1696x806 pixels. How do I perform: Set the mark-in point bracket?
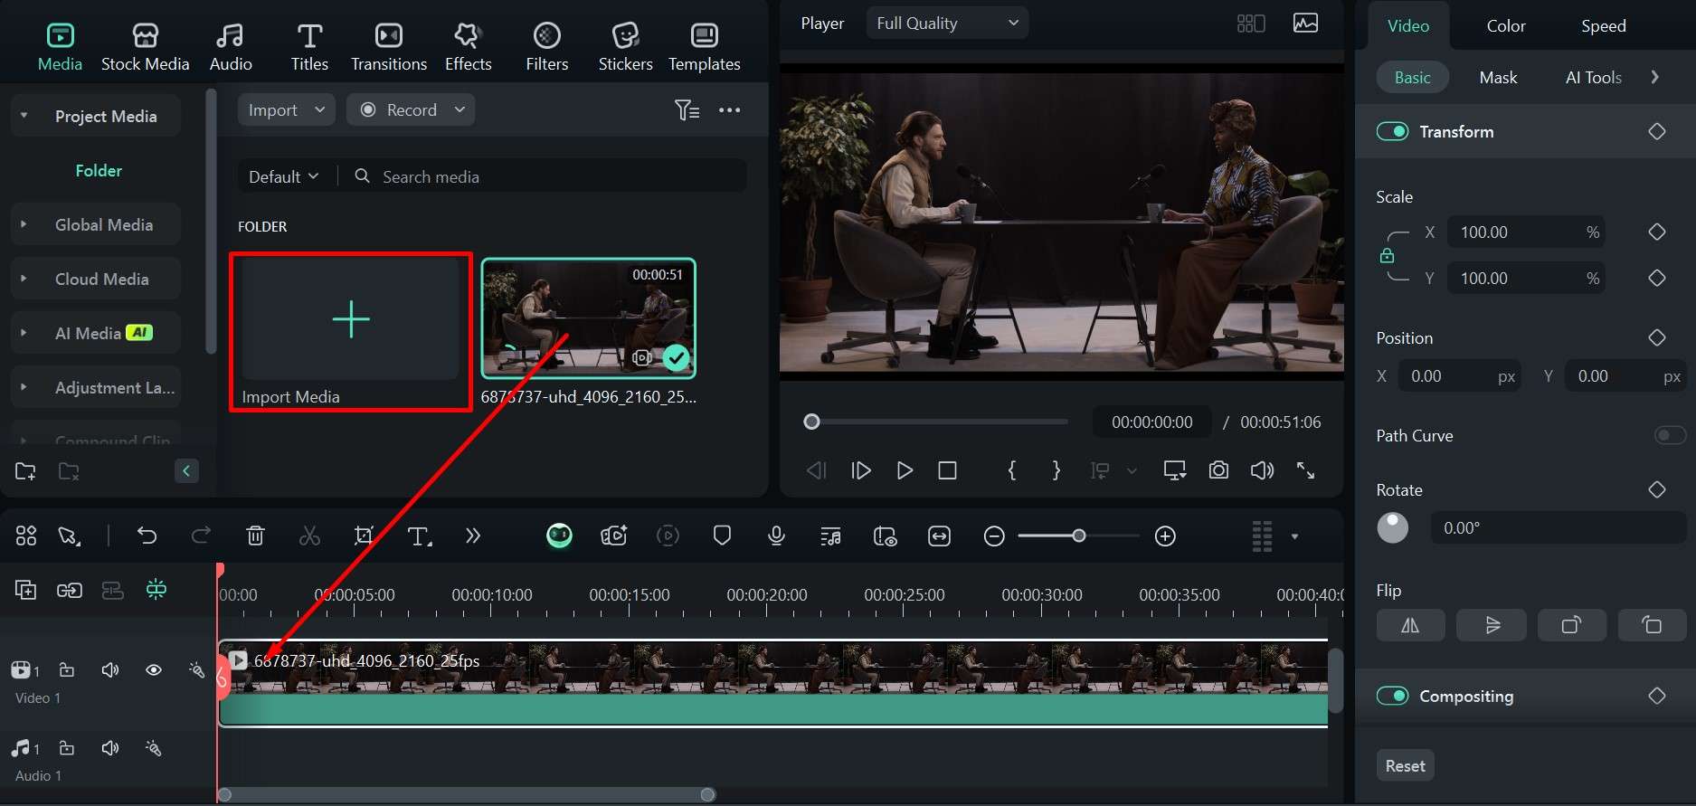point(1012,470)
